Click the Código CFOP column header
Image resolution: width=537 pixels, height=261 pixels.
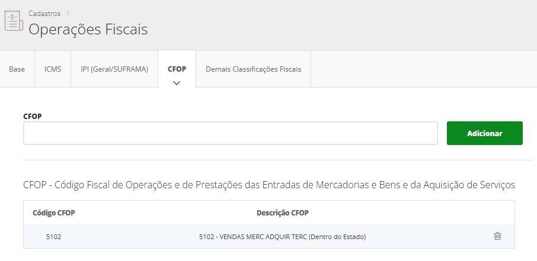pyautogui.click(x=54, y=212)
